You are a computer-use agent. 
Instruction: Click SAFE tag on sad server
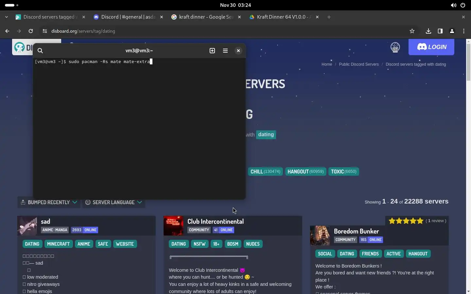point(103,244)
